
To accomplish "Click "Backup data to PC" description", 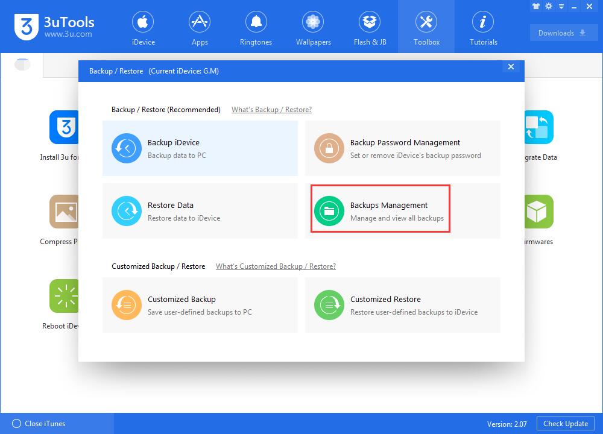I will coord(177,156).
